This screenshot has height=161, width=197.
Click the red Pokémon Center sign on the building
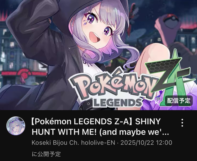24,73
